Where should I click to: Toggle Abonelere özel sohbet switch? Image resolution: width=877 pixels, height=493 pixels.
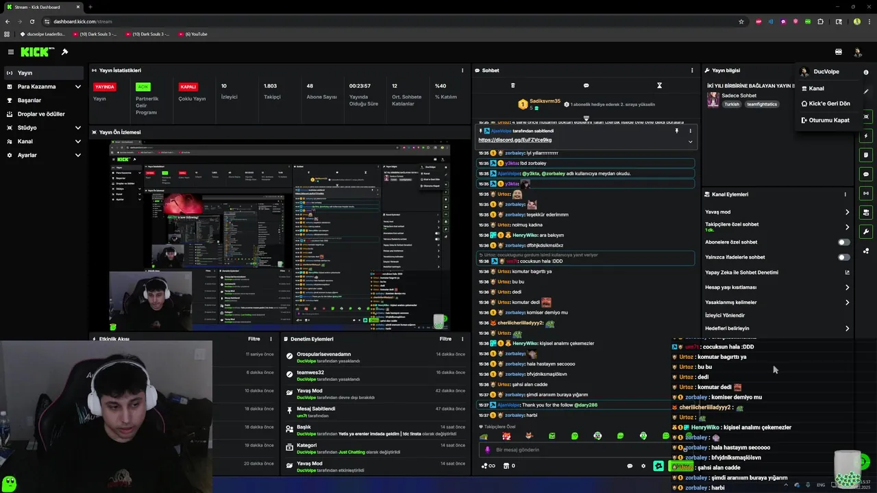click(844, 242)
